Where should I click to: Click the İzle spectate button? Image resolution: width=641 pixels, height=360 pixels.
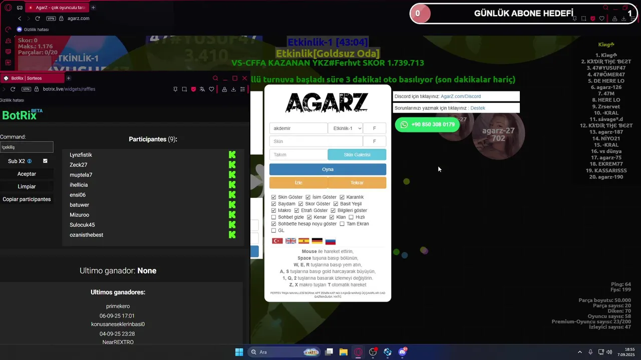click(298, 183)
